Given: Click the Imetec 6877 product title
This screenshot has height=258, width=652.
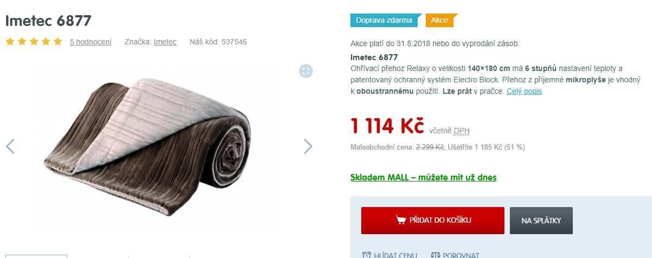Looking at the screenshot, I should (48, 21).
